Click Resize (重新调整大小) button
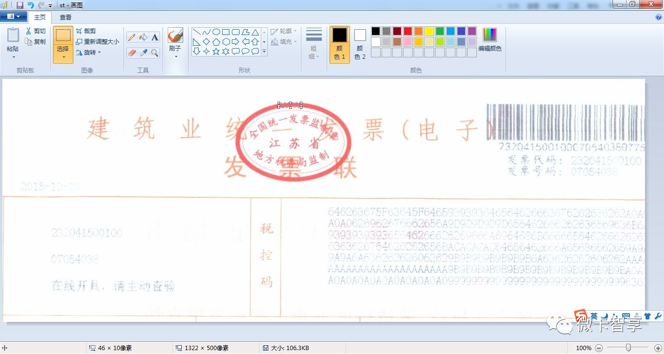The height and width of the screenshot is (354, 664). point(97,42)
